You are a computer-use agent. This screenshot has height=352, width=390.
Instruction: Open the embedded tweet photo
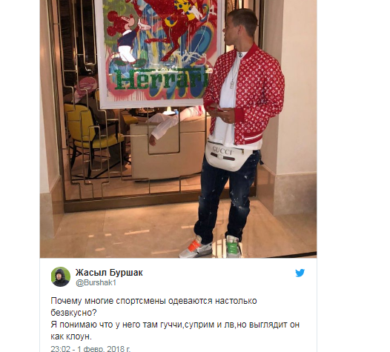178,129
